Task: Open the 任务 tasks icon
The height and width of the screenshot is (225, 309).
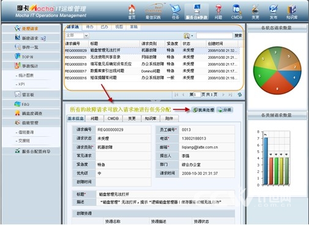Action: [x=176, y=12]
